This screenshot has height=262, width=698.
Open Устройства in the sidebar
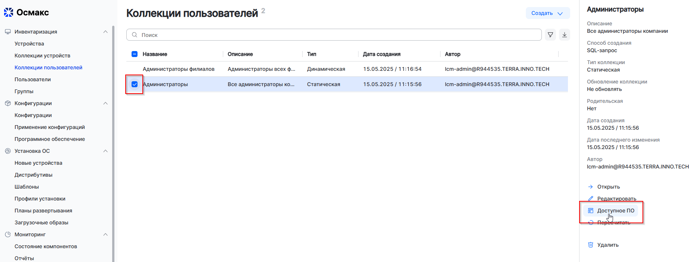pyautogui.click(x=29, y=44)
